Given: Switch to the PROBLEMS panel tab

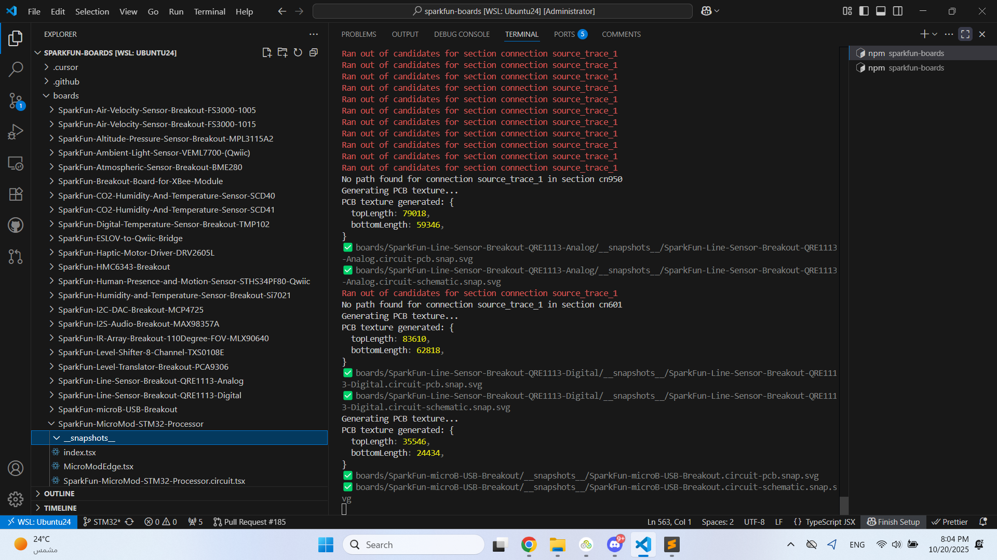Looking at the screenshot, I should click(358, 34).
